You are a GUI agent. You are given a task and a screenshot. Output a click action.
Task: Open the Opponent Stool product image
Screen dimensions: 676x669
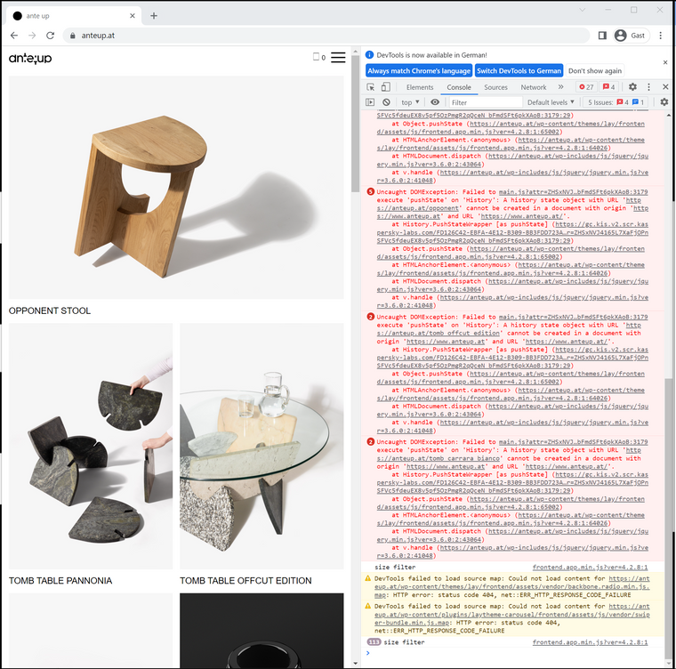176,187
